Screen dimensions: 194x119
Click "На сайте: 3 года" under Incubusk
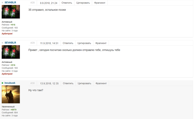click(9, 116)
